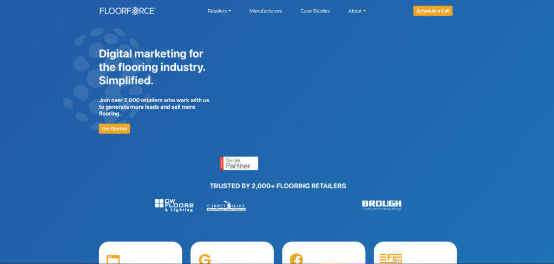Image resolution: width=554 pixels, height=264 pixels.
Task: Expand the About dropdown menu
Action: [x=357, y=11]
